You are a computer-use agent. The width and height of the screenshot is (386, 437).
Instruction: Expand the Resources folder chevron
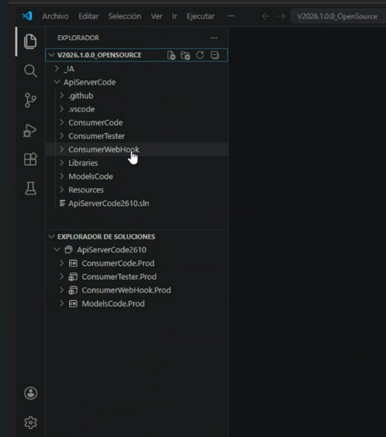[x=62, y=189]
